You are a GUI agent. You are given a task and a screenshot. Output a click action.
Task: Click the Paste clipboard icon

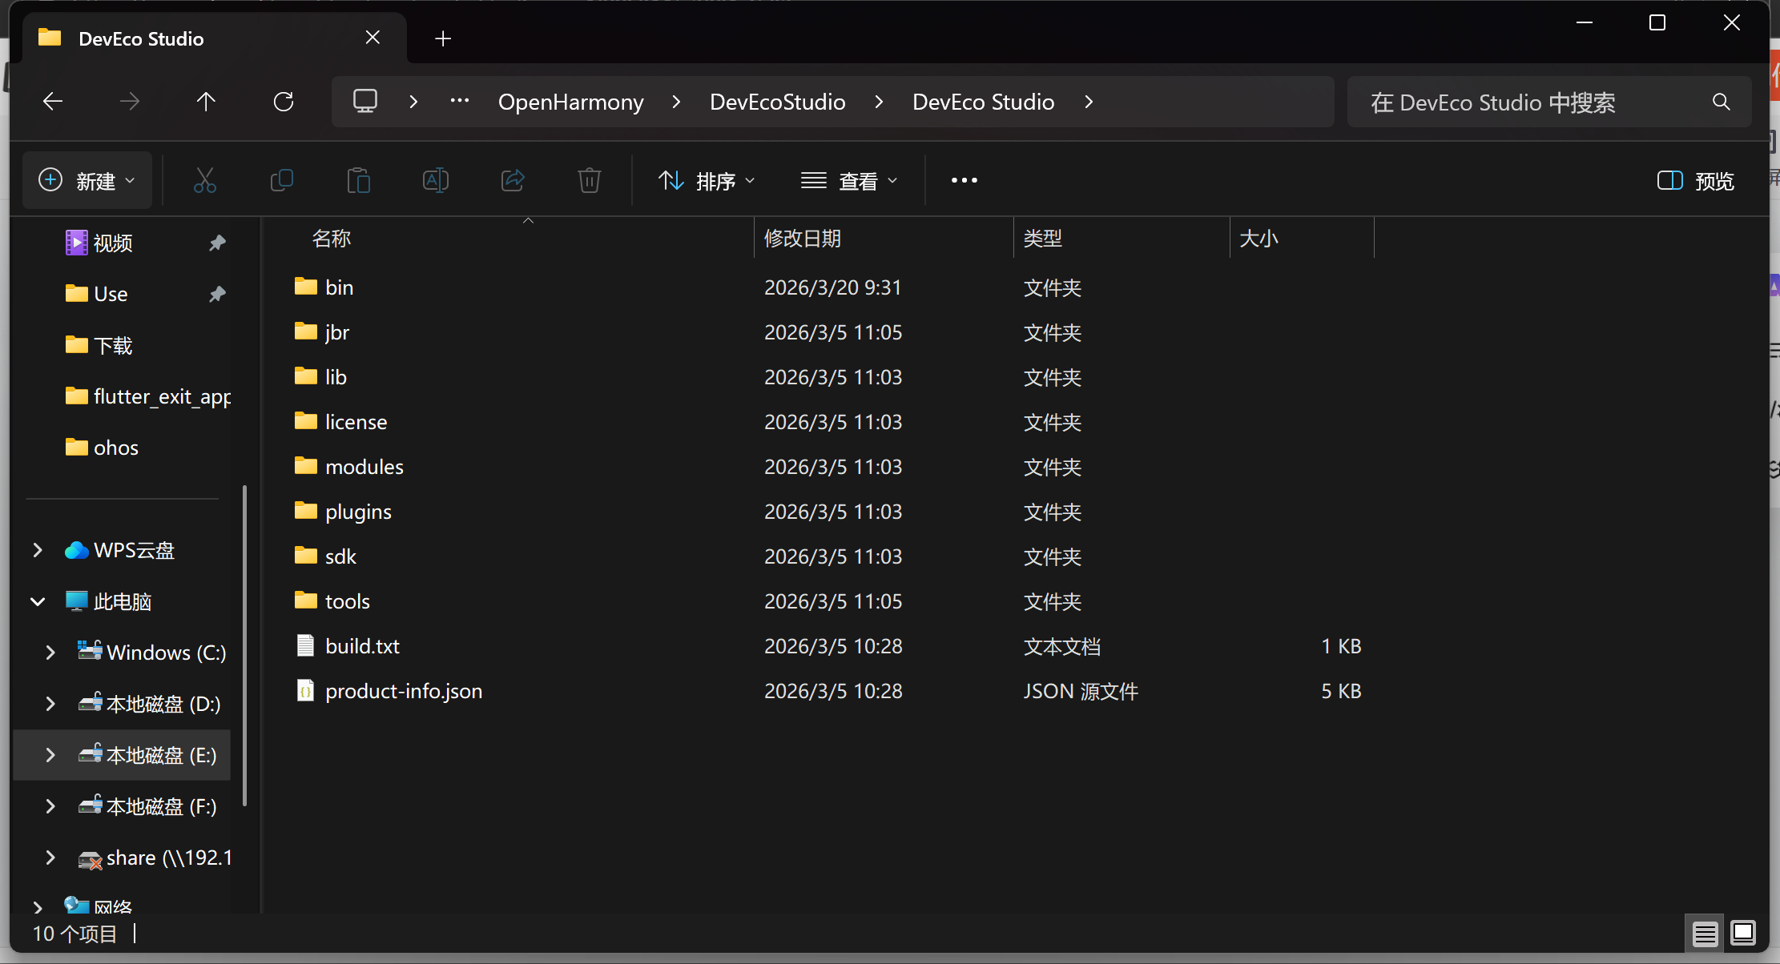(x=358, y=180)
